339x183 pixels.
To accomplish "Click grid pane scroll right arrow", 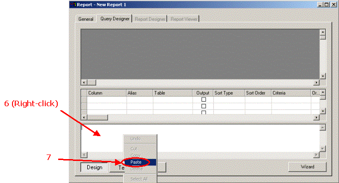I will click(x=316, y=117).
